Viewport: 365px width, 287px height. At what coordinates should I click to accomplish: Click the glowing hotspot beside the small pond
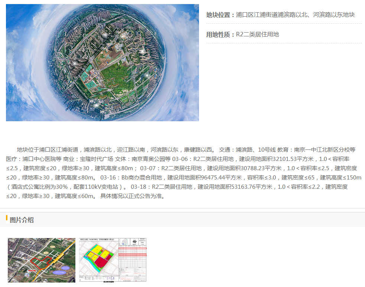click(147, 75)
